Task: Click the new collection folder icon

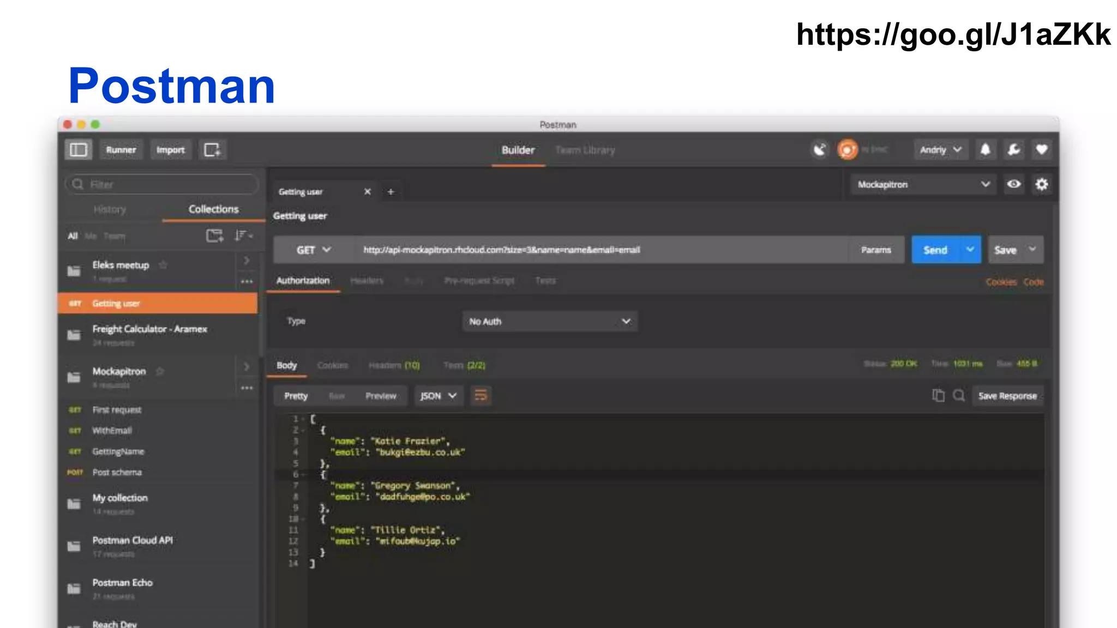Action: click(214, 235)
